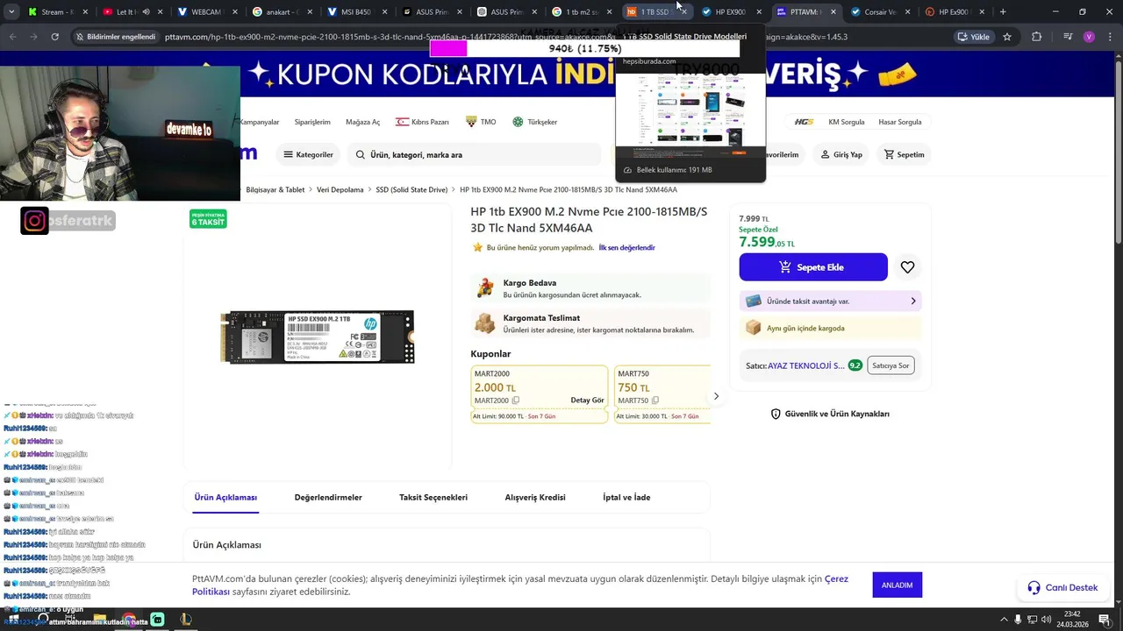Click the Sepete Ekle button
The image size is (1123, 631).
tap(813, 267)
